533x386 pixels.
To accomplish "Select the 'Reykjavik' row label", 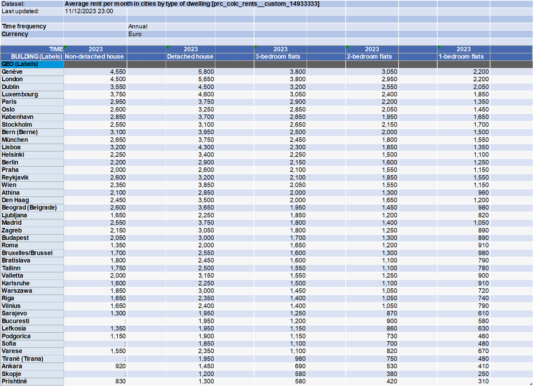I will point(32,177).
